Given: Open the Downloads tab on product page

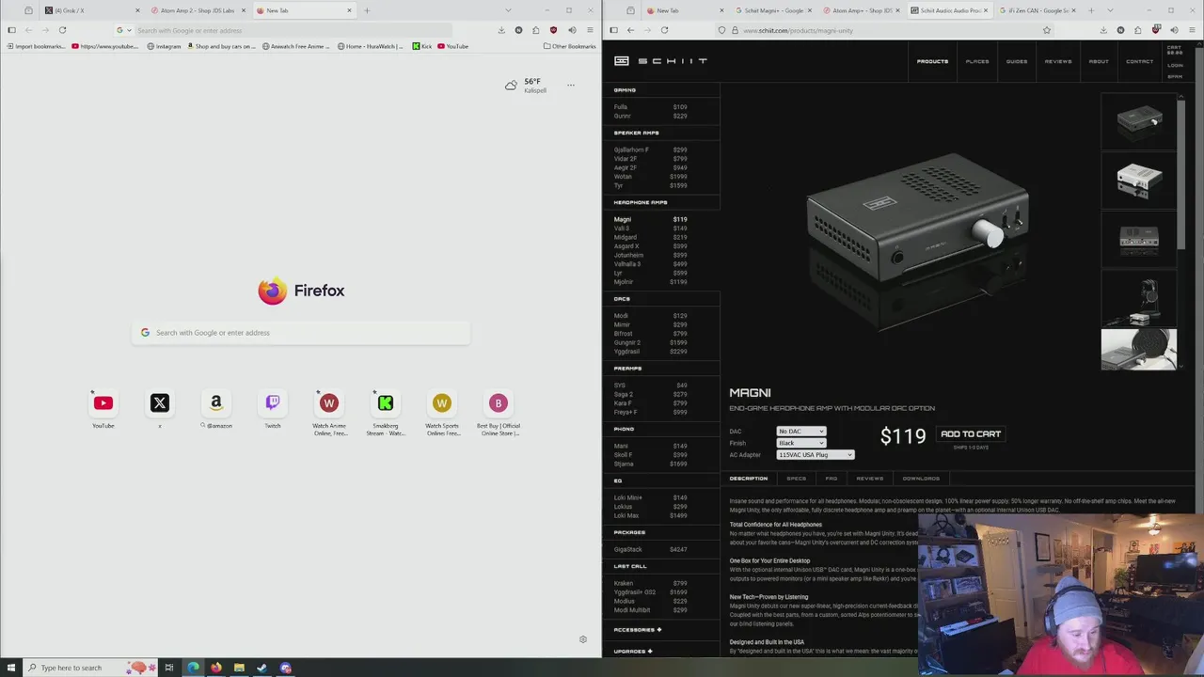Looking at the screenshot, I should (x=921, y=479).
